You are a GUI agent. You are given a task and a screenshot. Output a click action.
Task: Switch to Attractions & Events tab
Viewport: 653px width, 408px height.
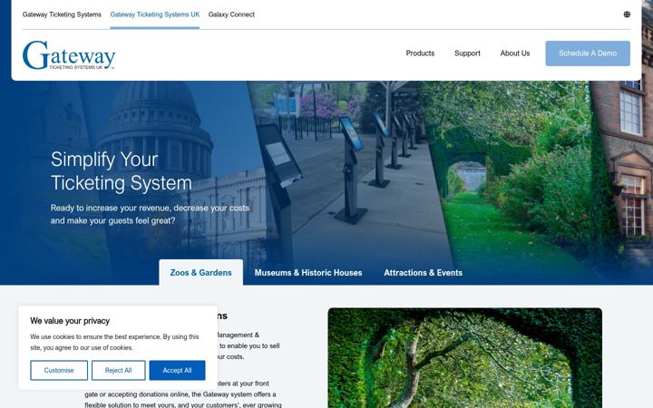point(423,273)
